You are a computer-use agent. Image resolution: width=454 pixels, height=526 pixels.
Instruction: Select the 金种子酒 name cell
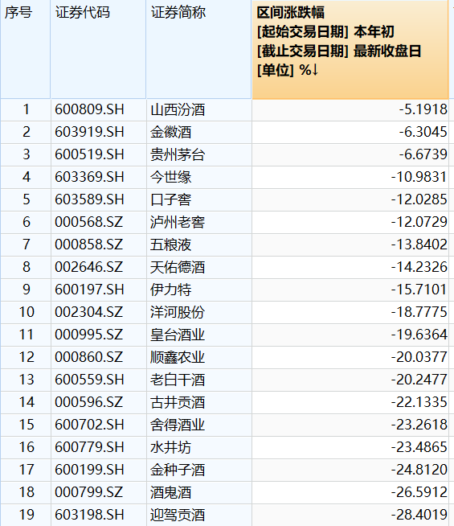(199, 470)
